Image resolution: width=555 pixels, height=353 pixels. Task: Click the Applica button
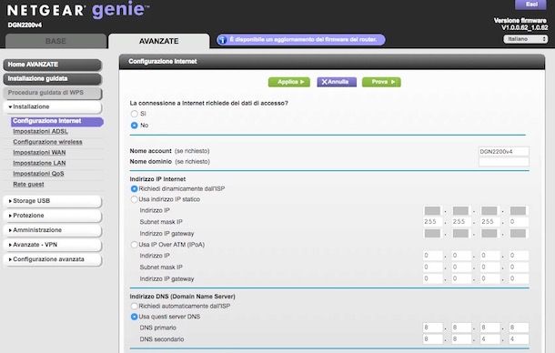(289, 82)
